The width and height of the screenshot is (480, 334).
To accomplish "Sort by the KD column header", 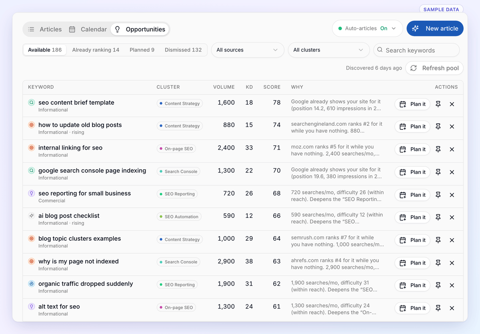I will [249, 87].
